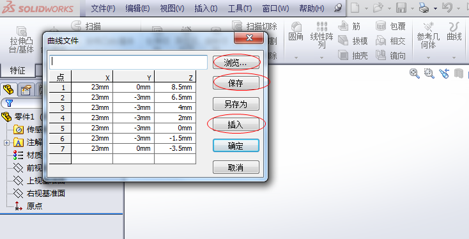Click the Save floppy disk icon
The width and height of the screenshot is (469, 239).
tap(401, 8)
